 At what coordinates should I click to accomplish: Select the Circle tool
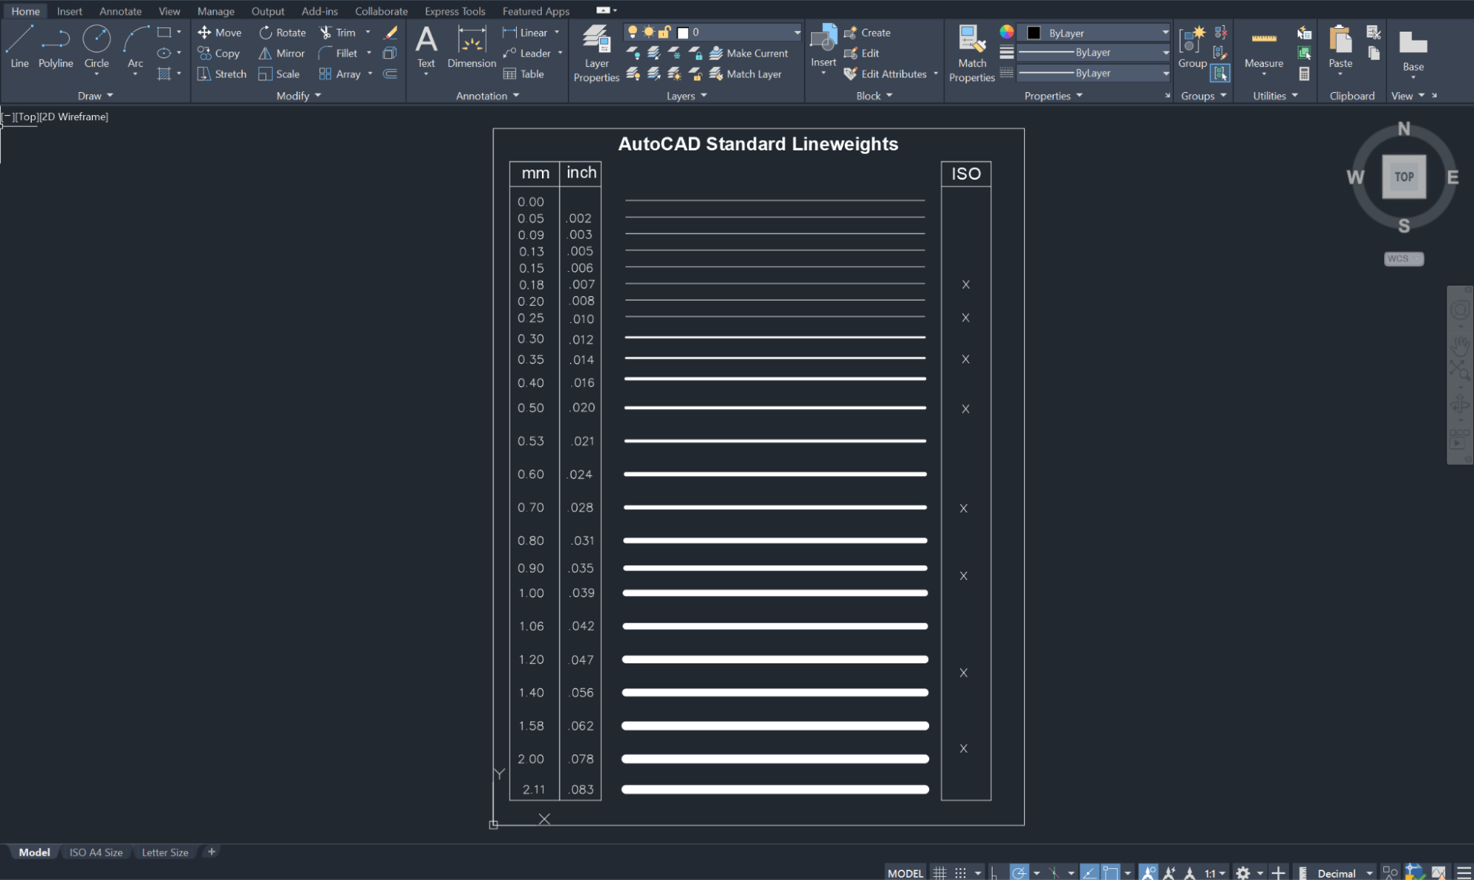(97, 46)
